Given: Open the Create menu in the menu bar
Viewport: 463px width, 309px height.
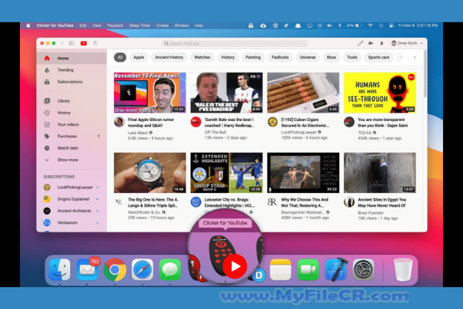Looking at the screenshot, I should point(163,26).
